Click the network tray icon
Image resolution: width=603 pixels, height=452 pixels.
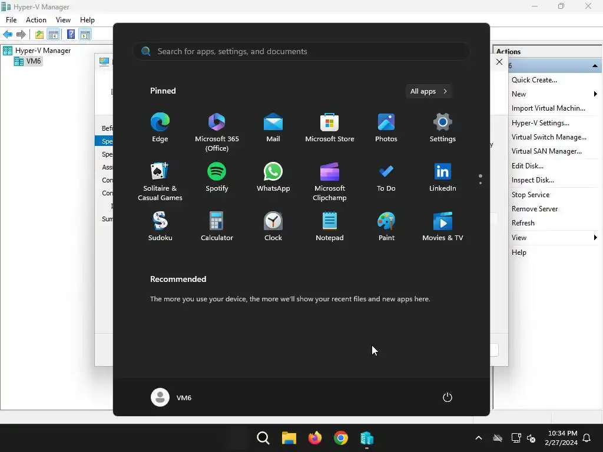tap(516, 438)
